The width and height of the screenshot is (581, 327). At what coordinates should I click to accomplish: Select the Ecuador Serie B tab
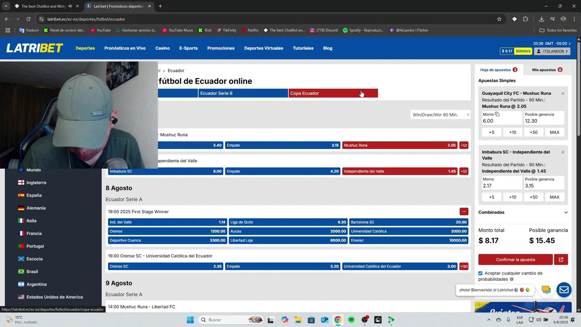(x=243, y=93)
